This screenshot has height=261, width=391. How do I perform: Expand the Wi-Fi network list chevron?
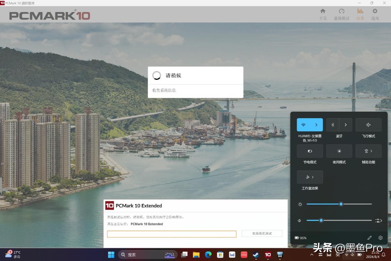[316, 125]
